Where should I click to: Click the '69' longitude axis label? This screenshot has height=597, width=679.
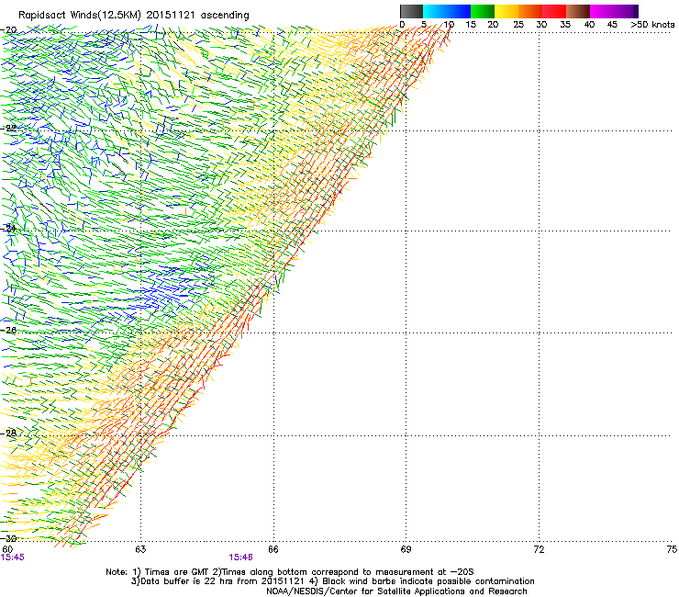pos(406,549)
